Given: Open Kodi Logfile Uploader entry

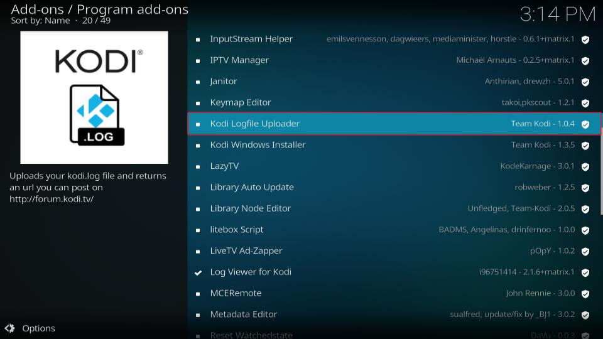Looking at the screenshot, I should pyautogui.click(x=394, y=124).
